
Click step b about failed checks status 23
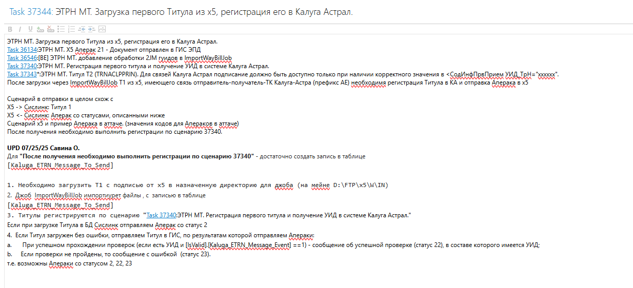tap(109, 254)
